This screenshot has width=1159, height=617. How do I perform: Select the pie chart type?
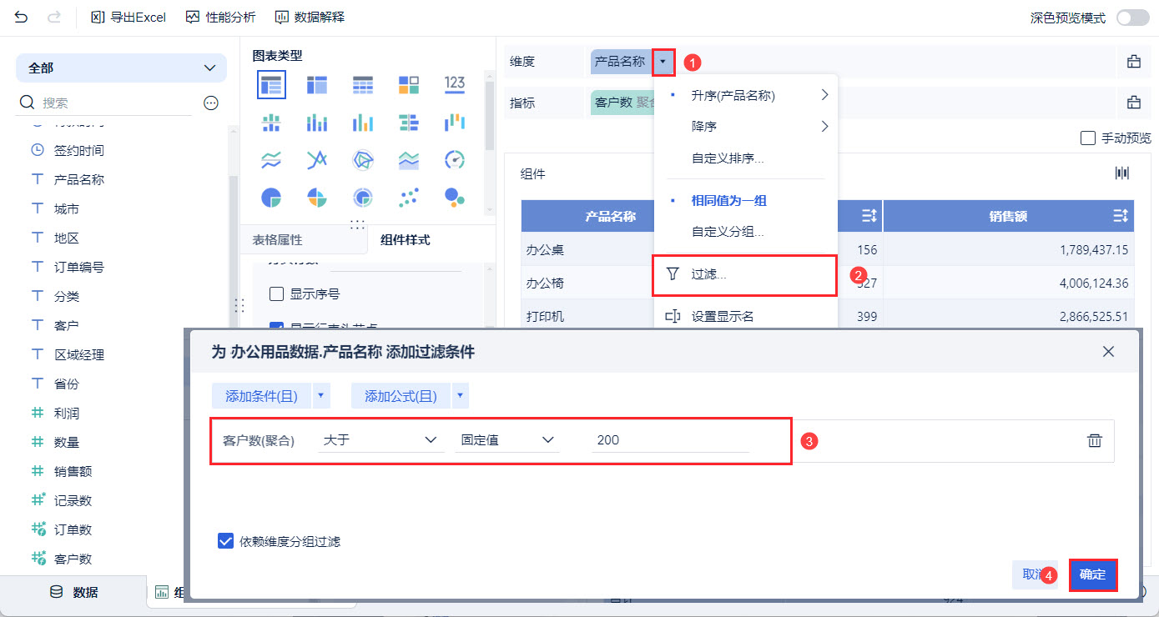tap(270, 198)
